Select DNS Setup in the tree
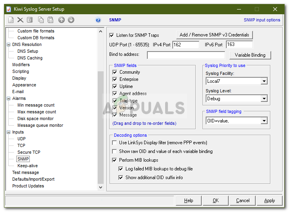Screen dimensions: 289x212 click(28, 51)
